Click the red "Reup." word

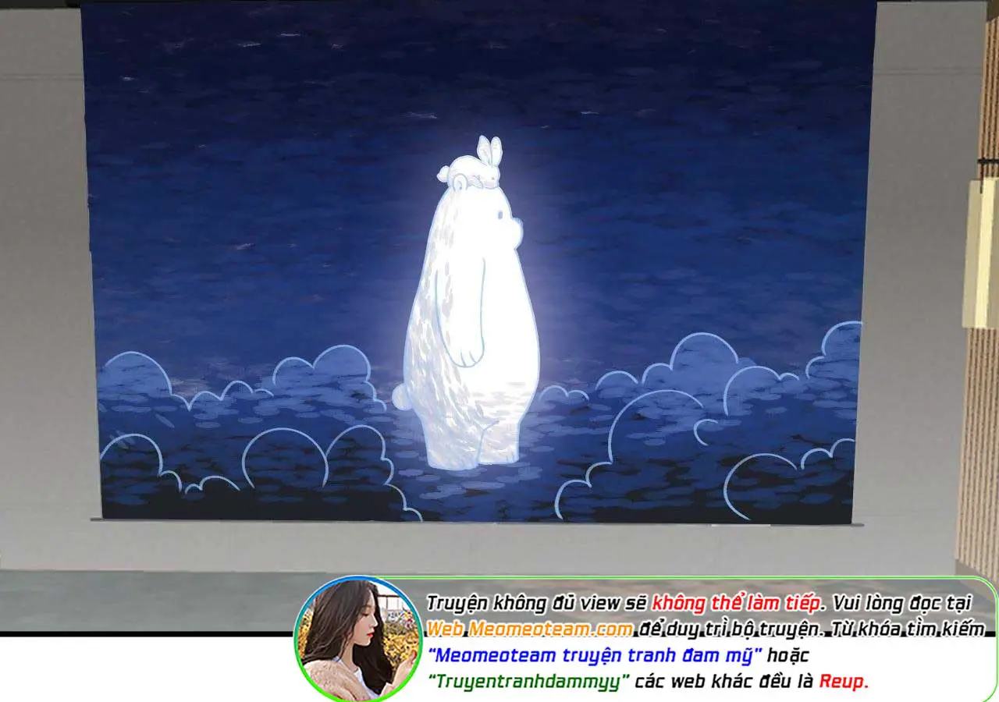tap(843, 681)
